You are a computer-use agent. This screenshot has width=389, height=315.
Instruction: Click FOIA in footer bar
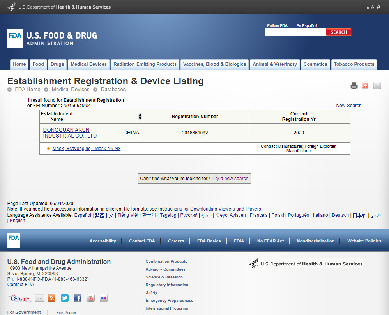(239, 241)
